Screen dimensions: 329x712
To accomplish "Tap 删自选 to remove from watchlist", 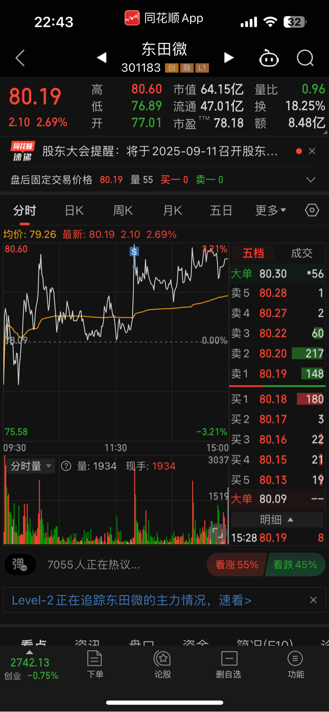I will click(229, 664).
